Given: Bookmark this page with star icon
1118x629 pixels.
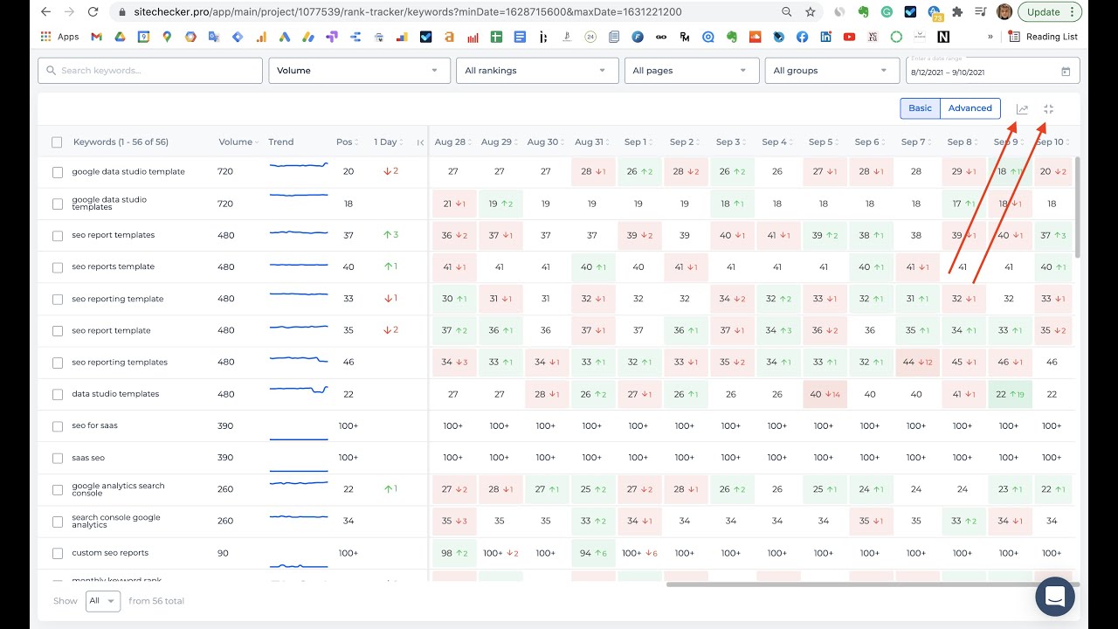Looking at the screenshot, I should click(x=811, y=12).
